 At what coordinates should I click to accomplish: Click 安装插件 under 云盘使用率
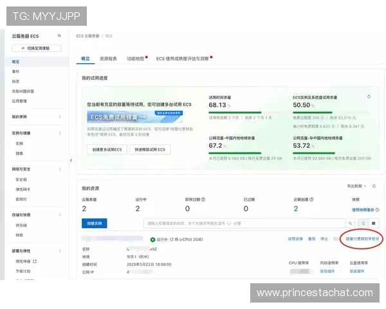click(x=356, y=271)
